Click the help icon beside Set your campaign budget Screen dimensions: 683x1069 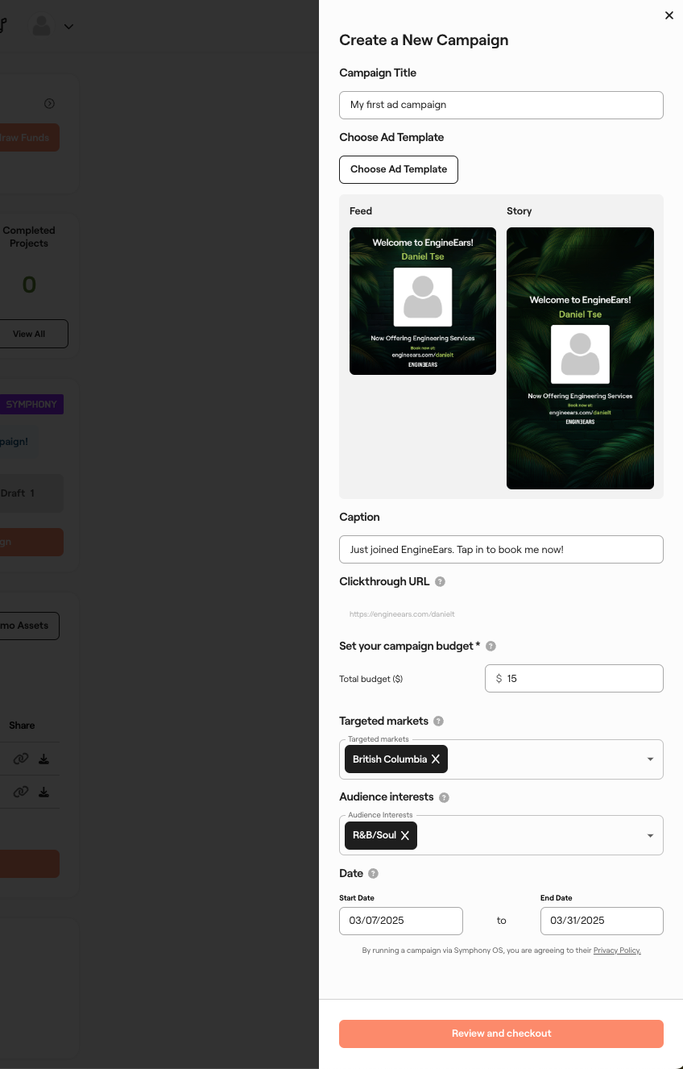491,646
